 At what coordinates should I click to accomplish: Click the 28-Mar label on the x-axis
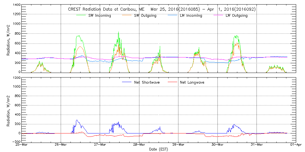click(x=139, y=145)
